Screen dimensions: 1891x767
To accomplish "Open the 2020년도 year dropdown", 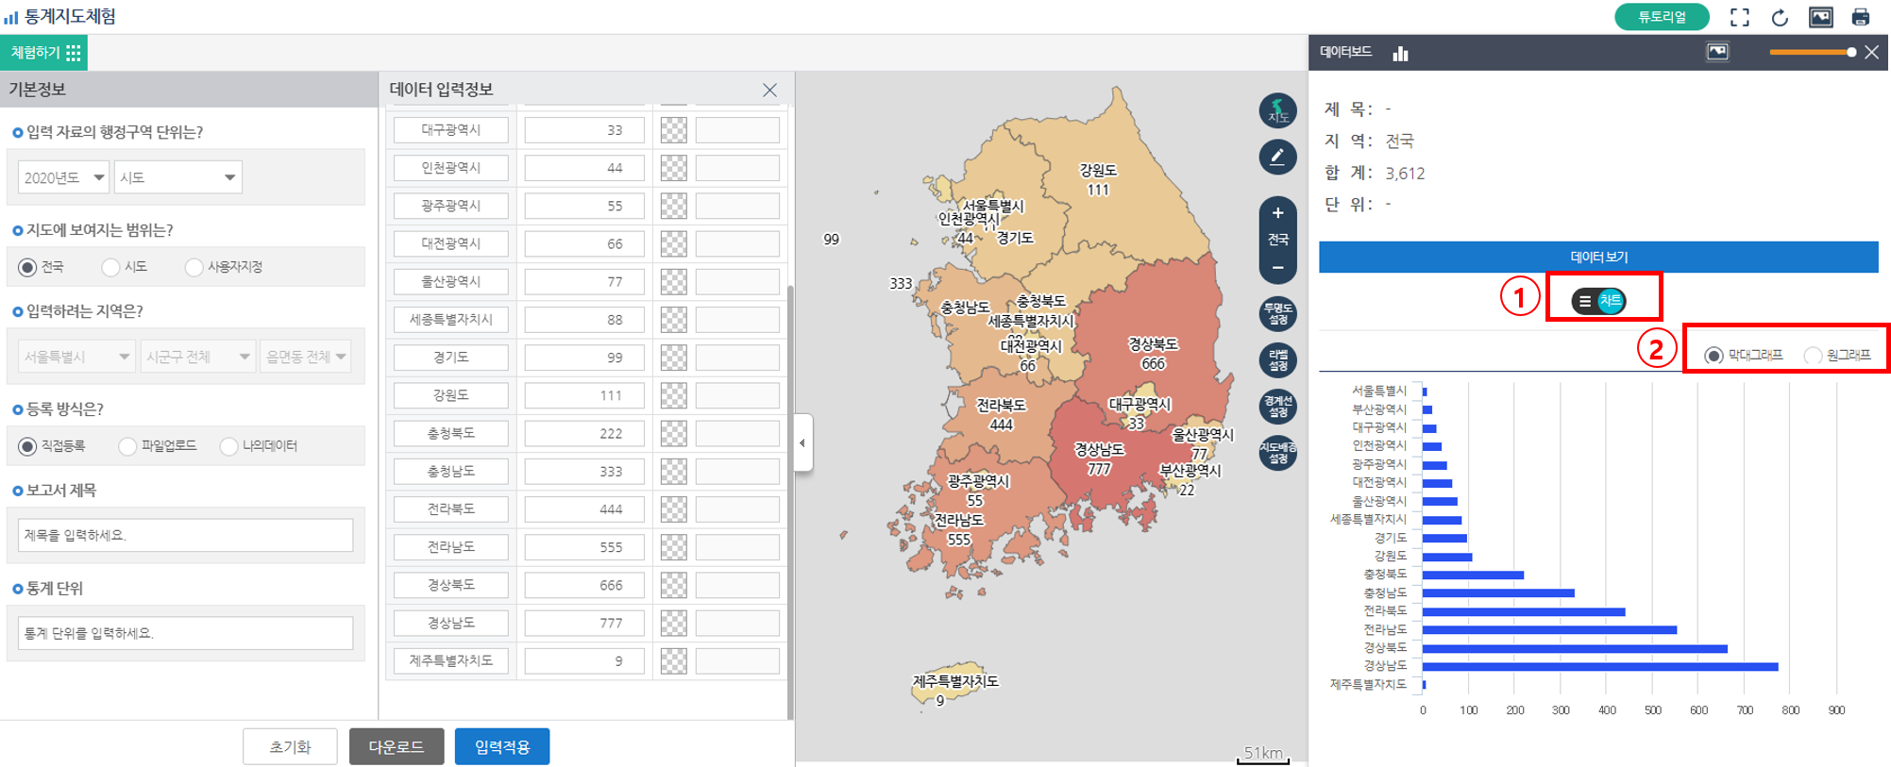I will click(63, 177).
